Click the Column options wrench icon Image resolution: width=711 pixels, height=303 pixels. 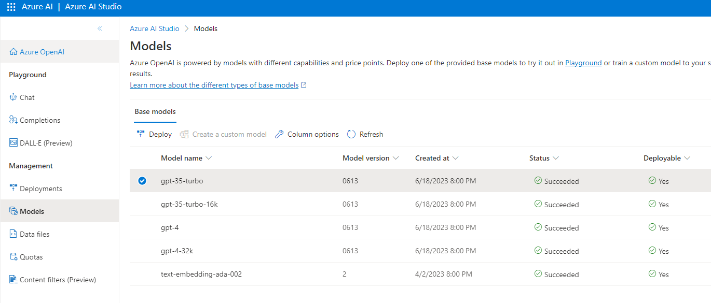(x=279, y=134)
